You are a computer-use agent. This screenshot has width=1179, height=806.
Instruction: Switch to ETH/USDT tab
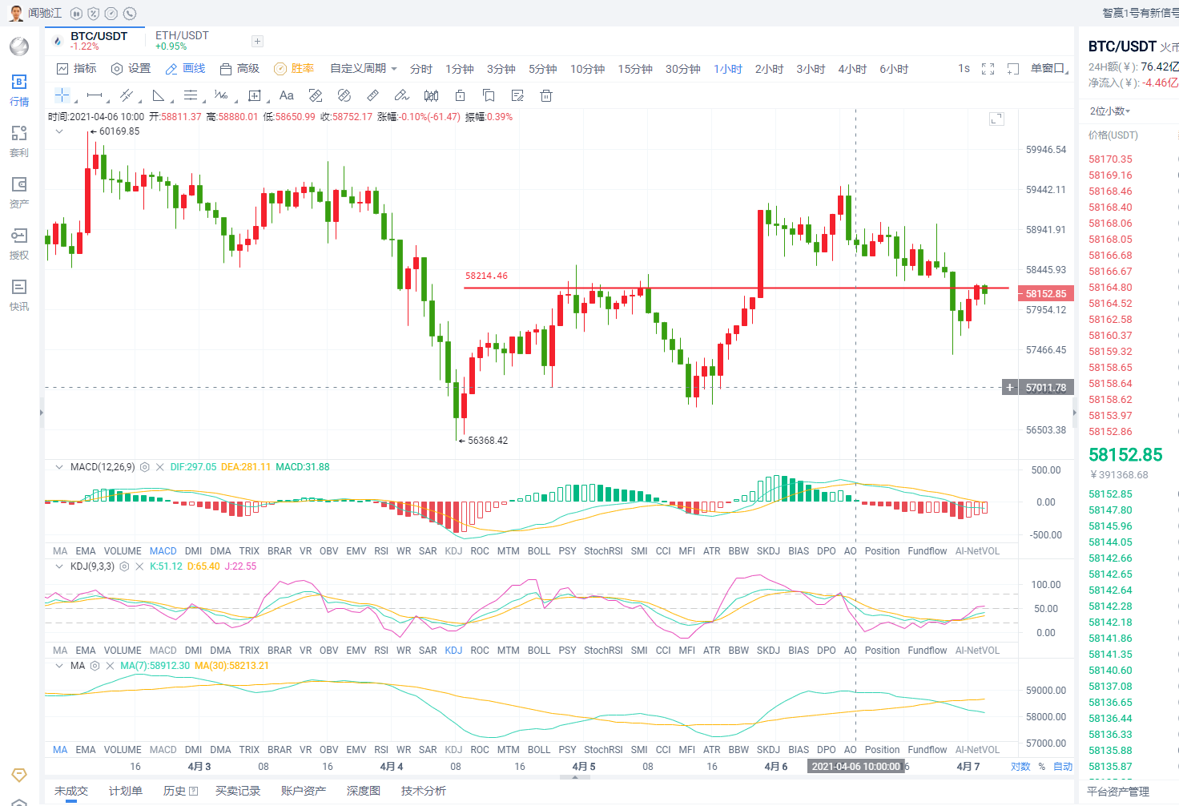click(182, 40)
